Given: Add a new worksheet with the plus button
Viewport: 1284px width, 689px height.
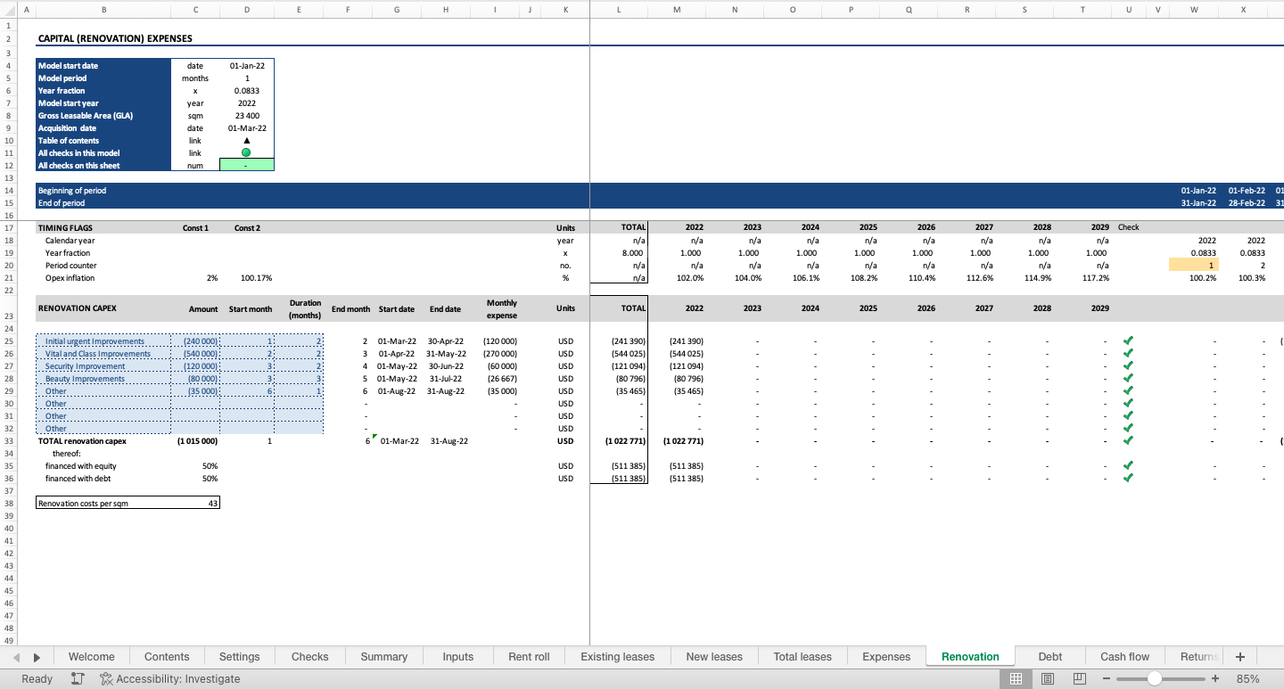Looking at the screenshot, I should (1239, 656).
